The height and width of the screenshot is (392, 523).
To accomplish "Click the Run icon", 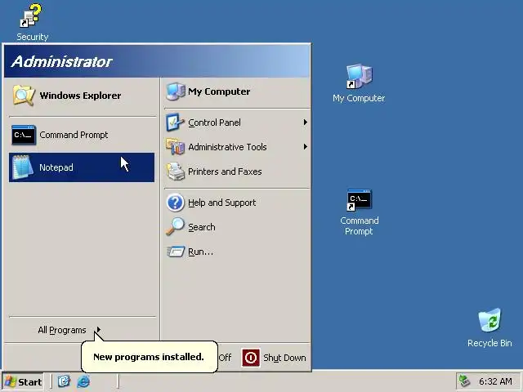I will (176, 252).
